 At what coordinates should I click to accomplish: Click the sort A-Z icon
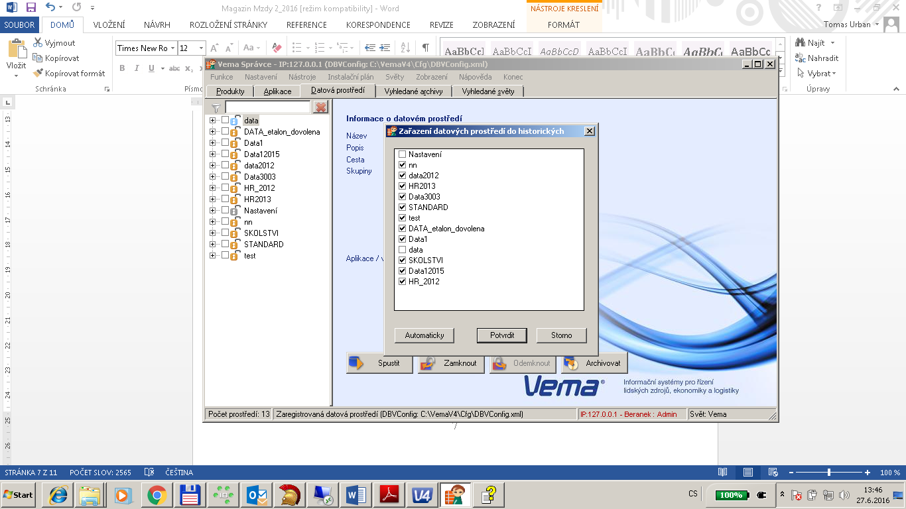[x=405, y=48]
